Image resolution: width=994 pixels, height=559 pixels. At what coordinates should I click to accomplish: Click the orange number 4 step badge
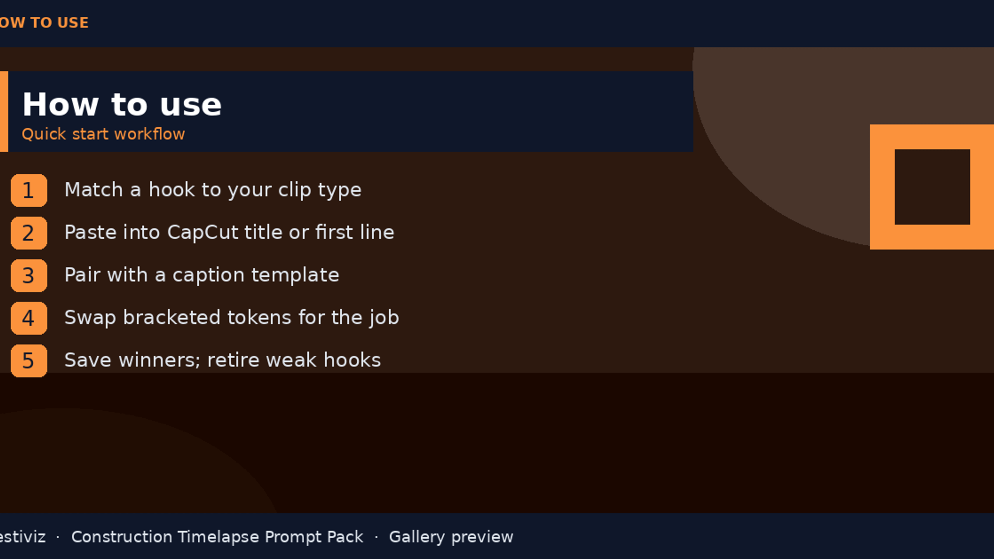(x=29, y=318)
